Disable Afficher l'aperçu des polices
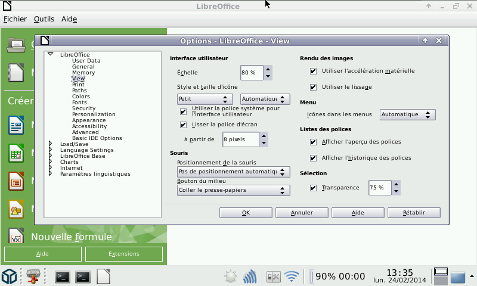 click(314, 142)
